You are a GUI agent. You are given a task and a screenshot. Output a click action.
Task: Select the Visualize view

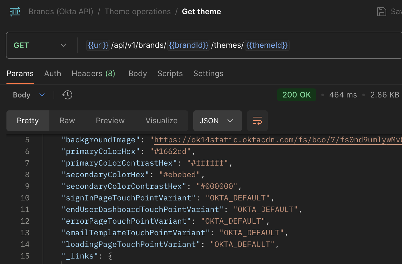161,121
